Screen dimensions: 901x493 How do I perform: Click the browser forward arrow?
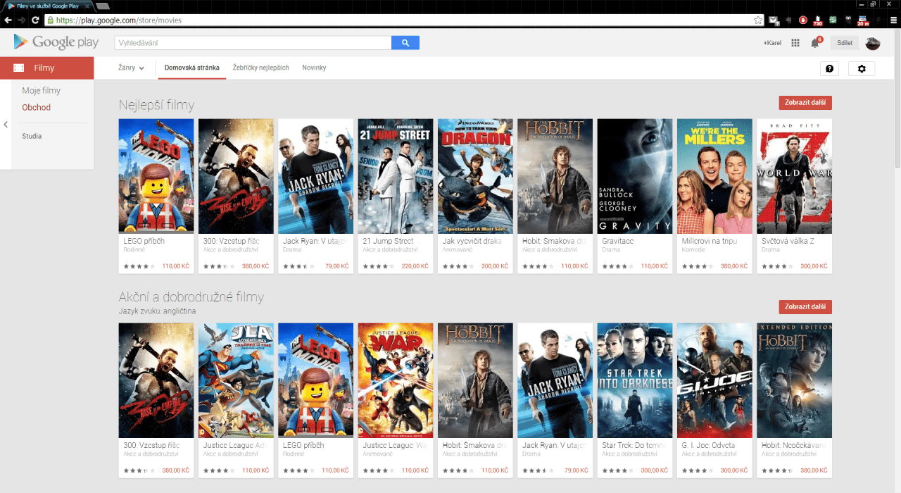tap(22, 20)
